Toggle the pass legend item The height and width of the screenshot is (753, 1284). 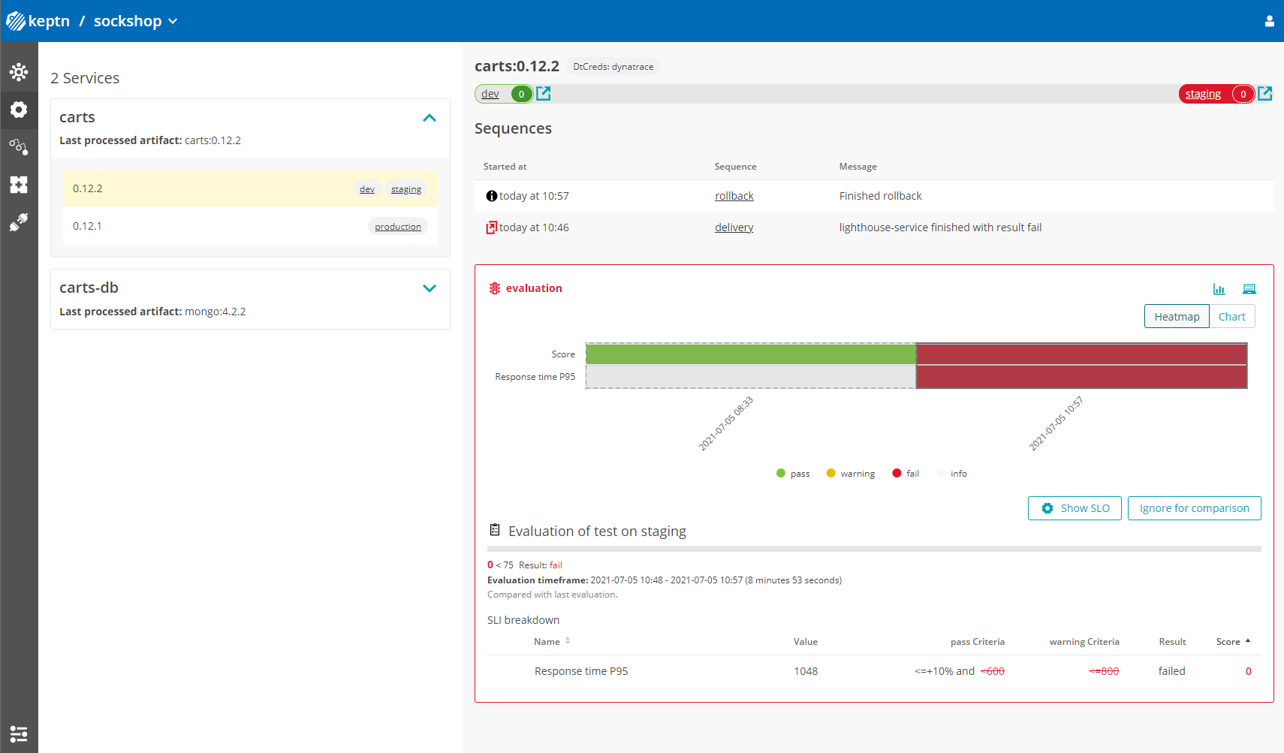[x=793, y=474]
